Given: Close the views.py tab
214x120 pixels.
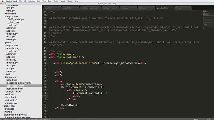Looking at the screenshot, I should pos(189,8).
